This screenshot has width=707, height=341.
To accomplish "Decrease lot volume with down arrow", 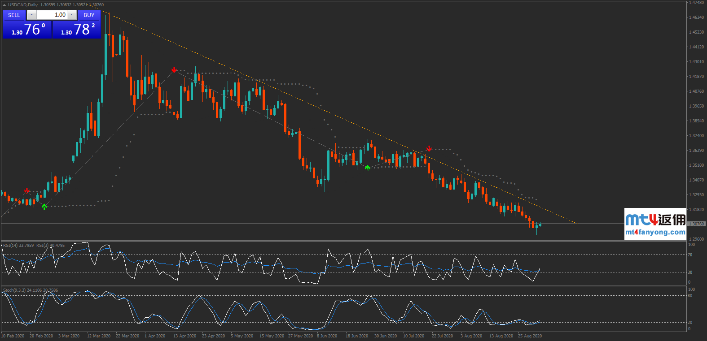I will [x=31, y=15].
